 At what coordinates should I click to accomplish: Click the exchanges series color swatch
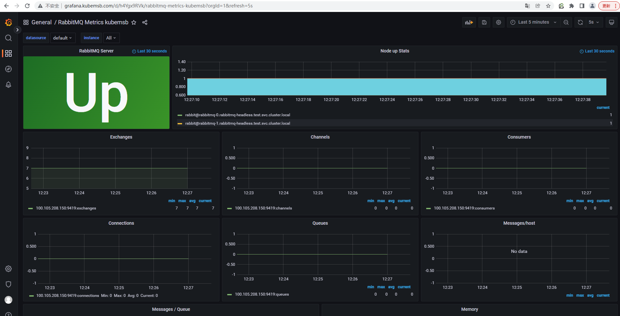[x=31, y=209]
